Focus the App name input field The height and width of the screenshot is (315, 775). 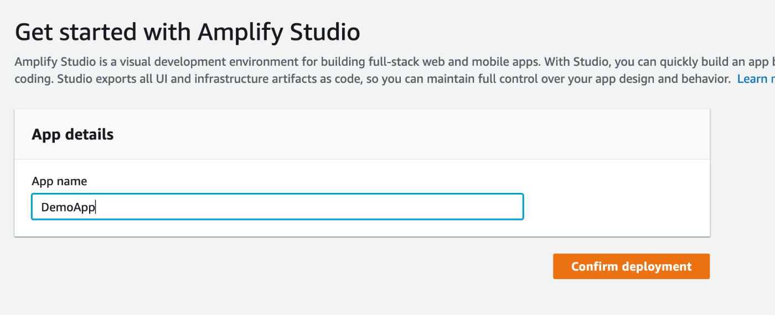[277, 207]
